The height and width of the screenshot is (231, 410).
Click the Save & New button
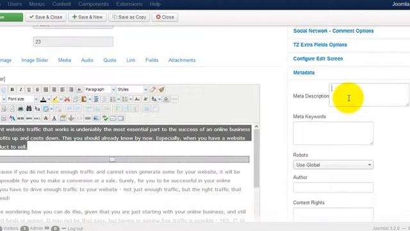pyautogui.click(x=87, y=17)
